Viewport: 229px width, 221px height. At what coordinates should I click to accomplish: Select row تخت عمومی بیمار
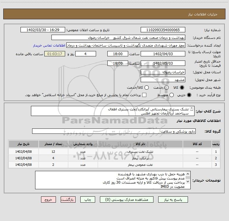[114, 165]
